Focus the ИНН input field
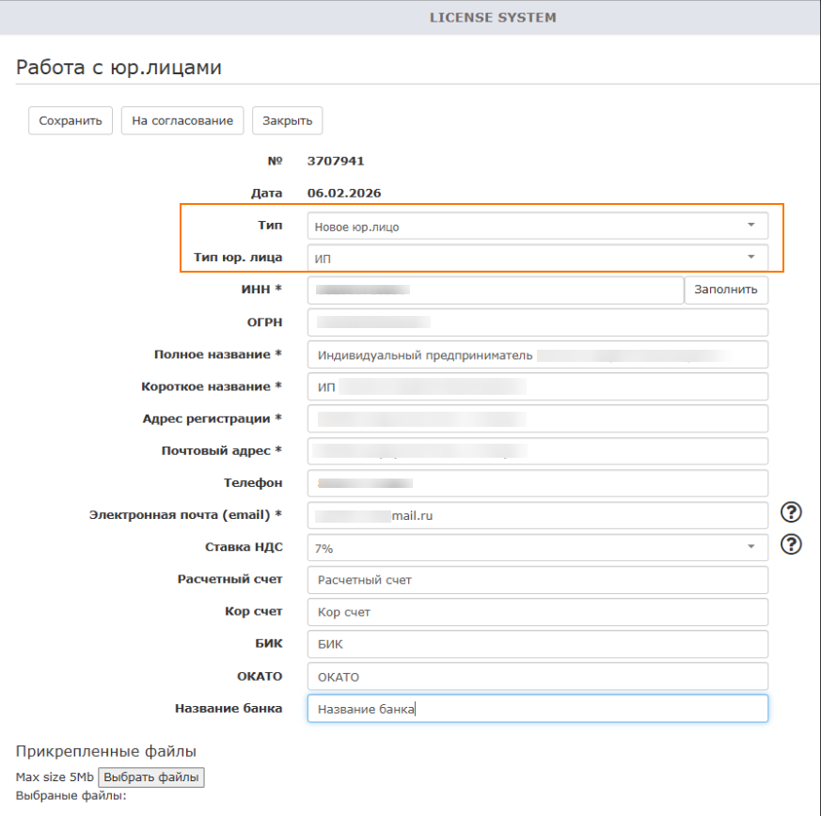 tap(495, 290)
